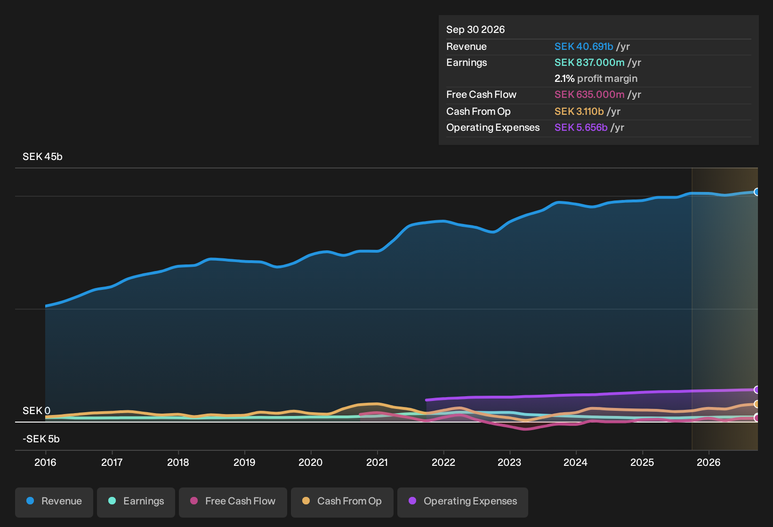Click the Operating Expenses label in tooltip
773x527 pixels.
click(493, 128)
